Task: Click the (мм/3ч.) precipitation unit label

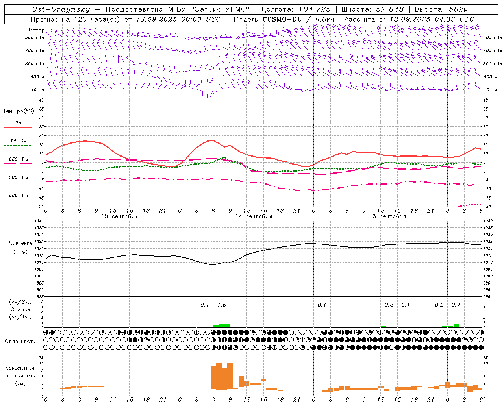Action: click(20, 302)
